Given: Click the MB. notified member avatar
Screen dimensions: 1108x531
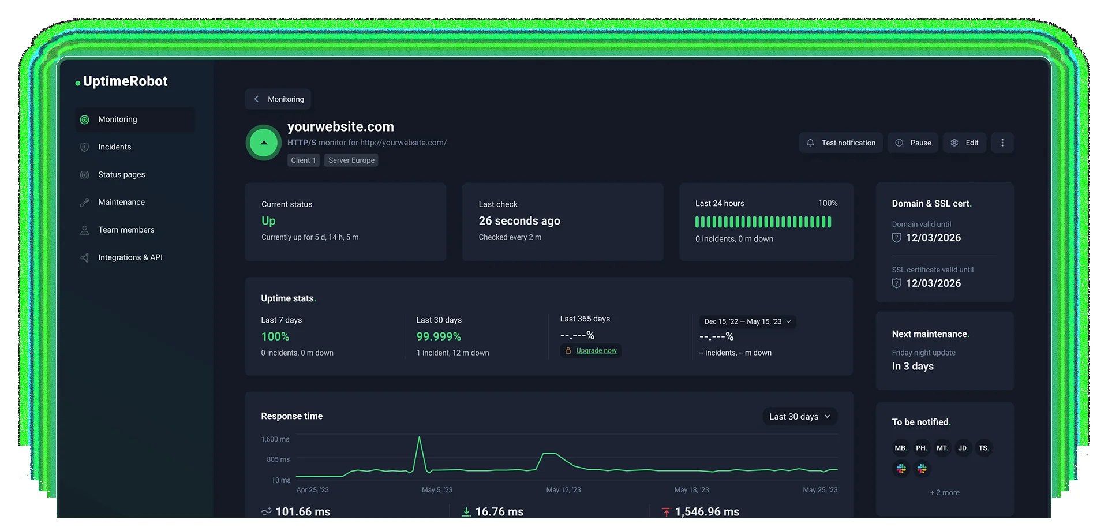Looking at the screenshot, I should click(901, 448).
